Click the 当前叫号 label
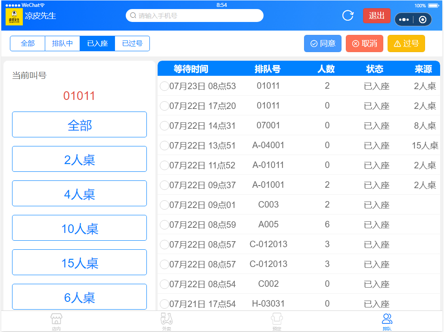 coord(29,75)
